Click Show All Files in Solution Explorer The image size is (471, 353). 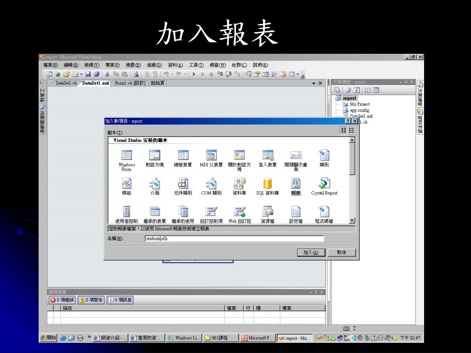click(348, 90)
